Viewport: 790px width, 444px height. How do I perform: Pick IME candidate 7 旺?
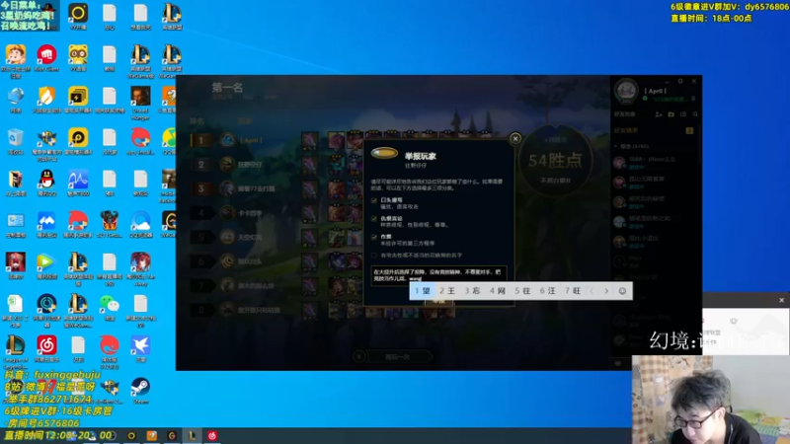point(573,291)
